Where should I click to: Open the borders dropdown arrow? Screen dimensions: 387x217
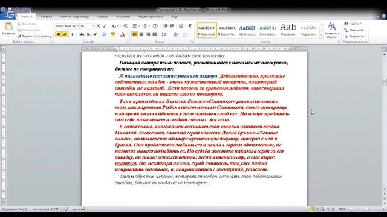click(x=189, y=34)
